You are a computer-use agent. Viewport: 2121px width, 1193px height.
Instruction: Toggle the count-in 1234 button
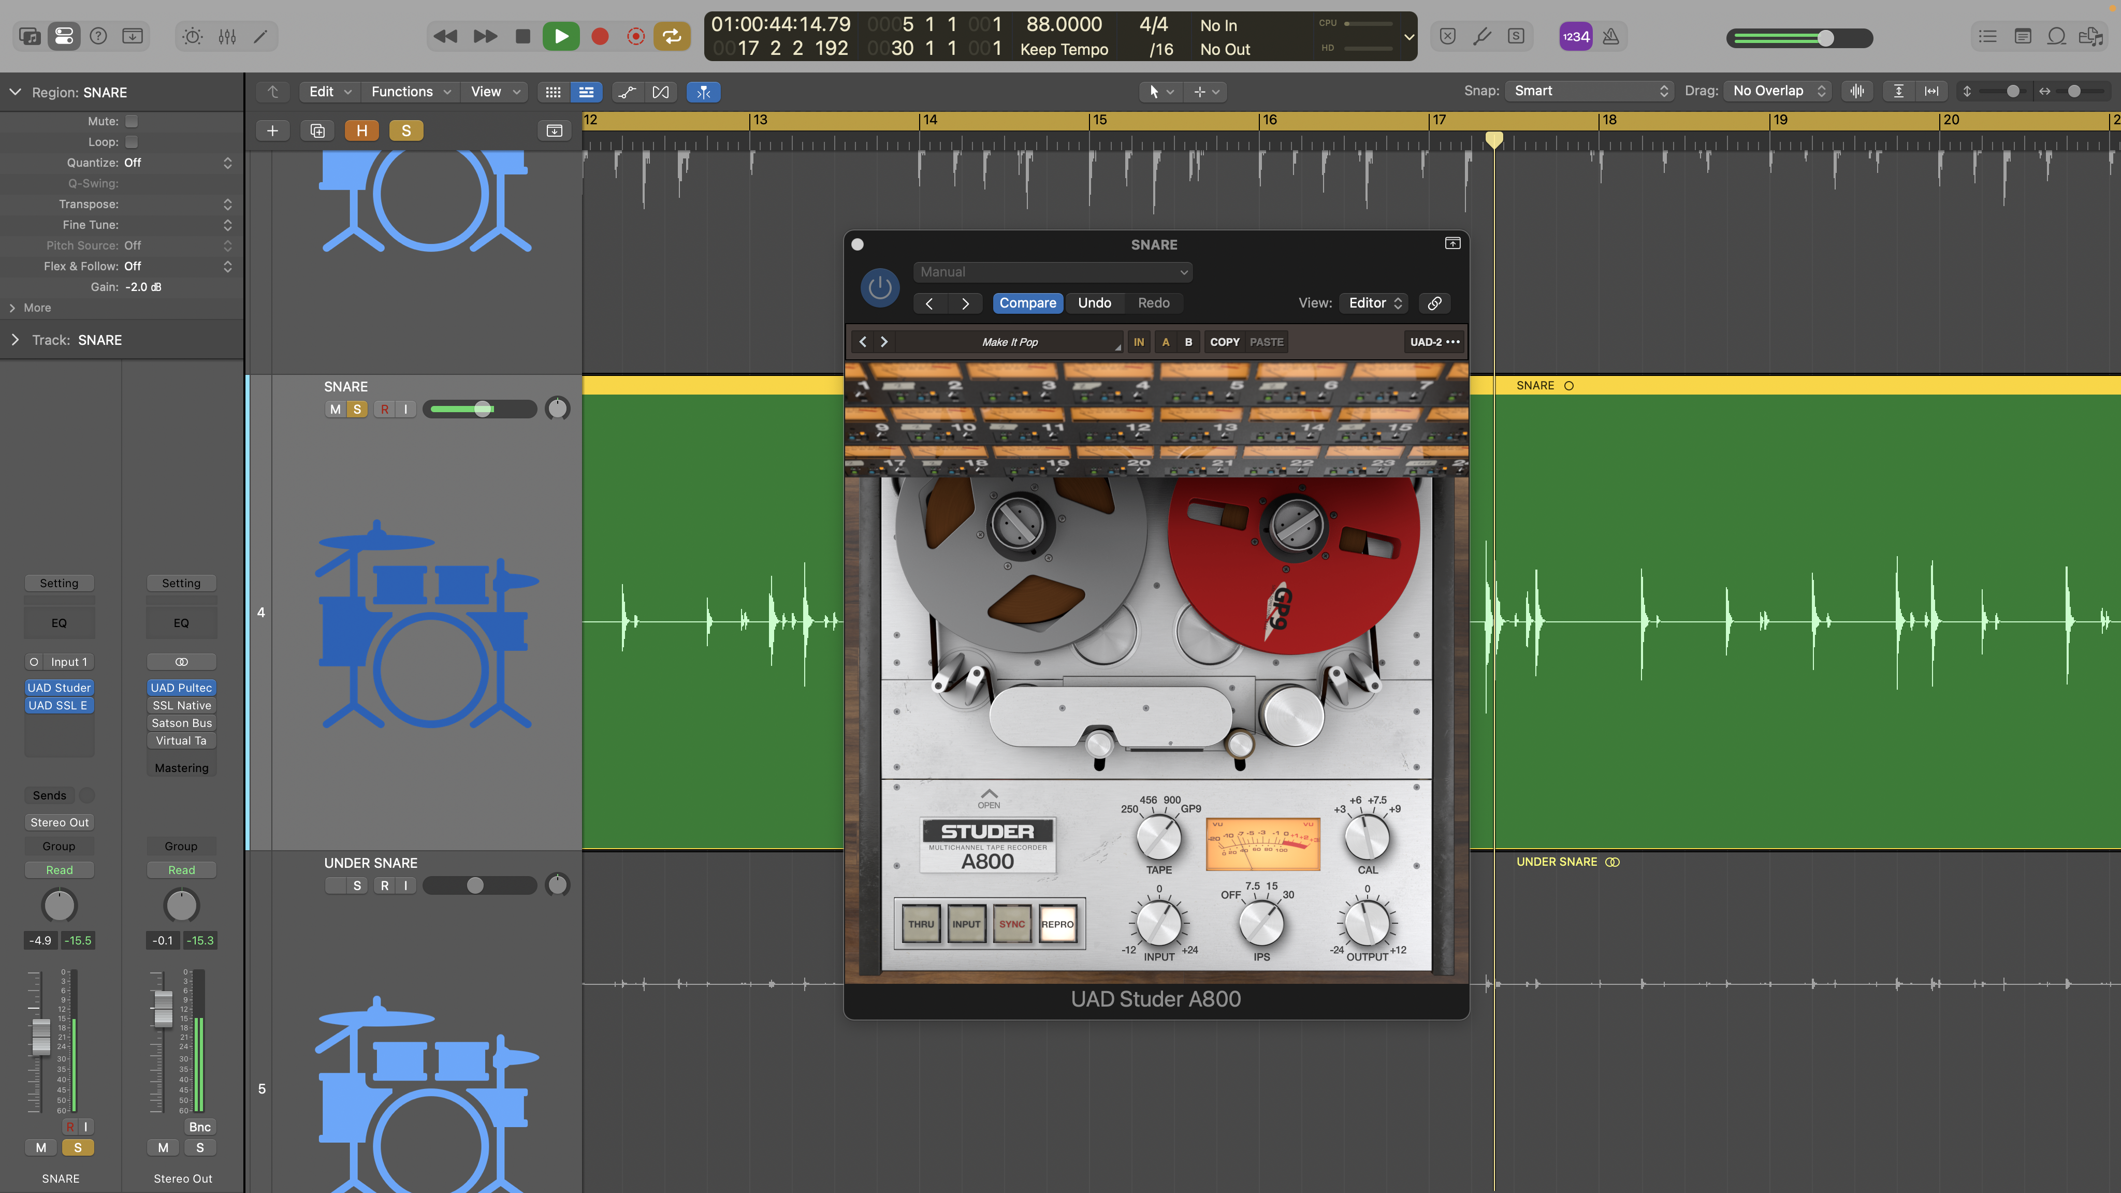click(1575, 36)
